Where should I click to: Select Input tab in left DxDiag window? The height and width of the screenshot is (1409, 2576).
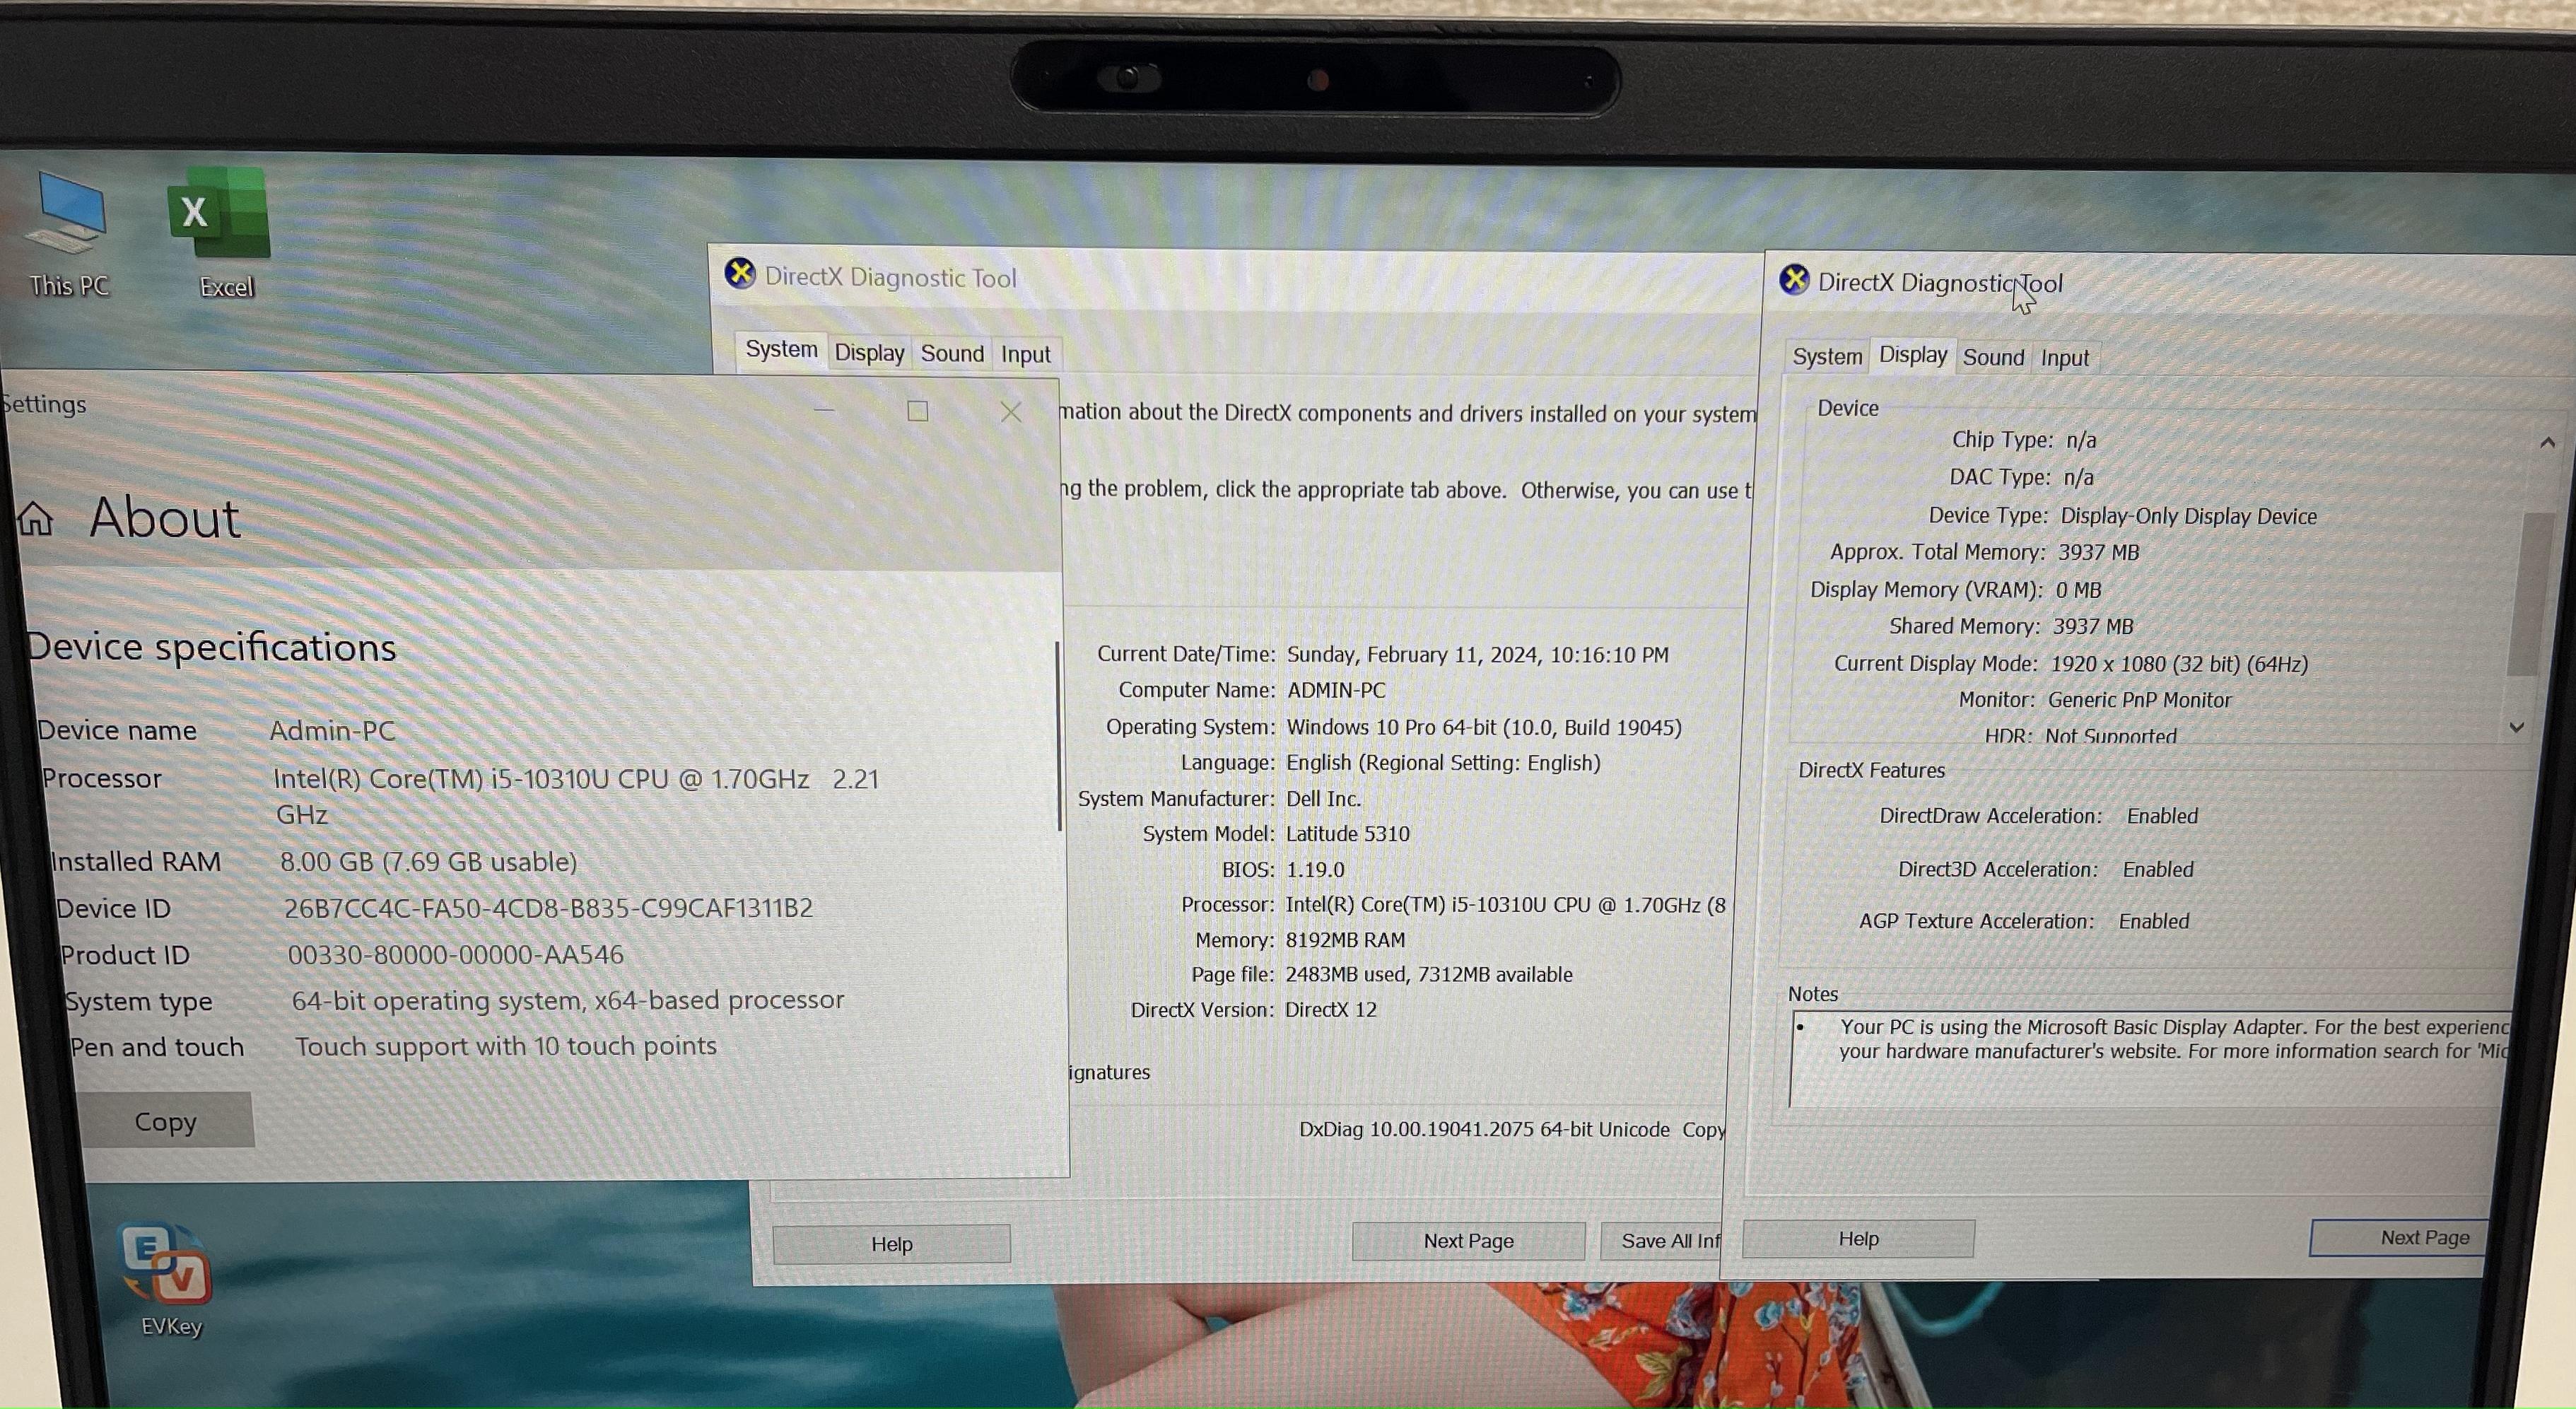click(1025, 354)
